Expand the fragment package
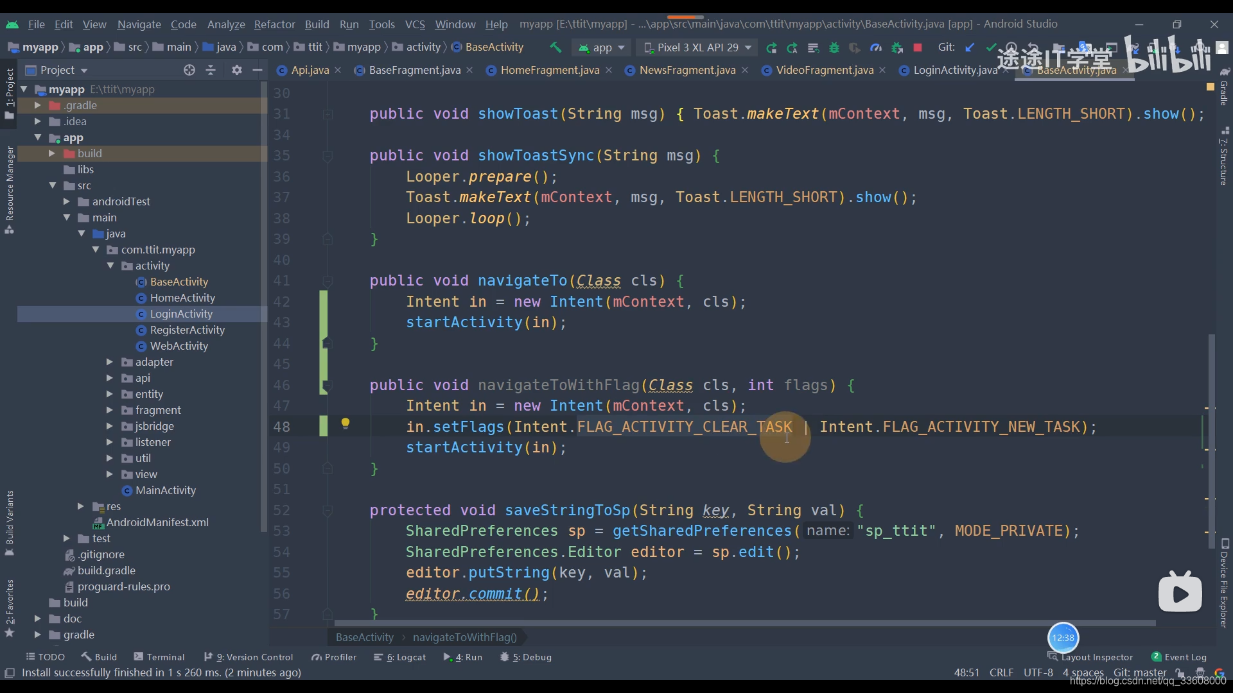Screen dimensions: 1233x693 109,410
